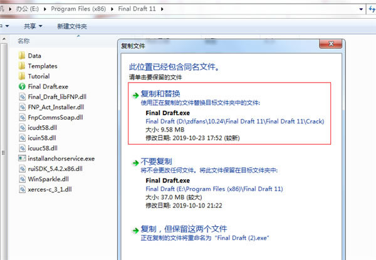Select the Tutorial folder name
Image resolution: width=376 pixels, height=260 pixels.
tap(39, 76)
